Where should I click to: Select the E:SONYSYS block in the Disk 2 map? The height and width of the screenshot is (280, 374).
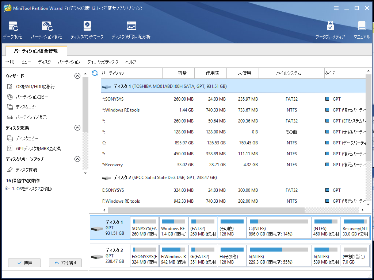[145, 256]
